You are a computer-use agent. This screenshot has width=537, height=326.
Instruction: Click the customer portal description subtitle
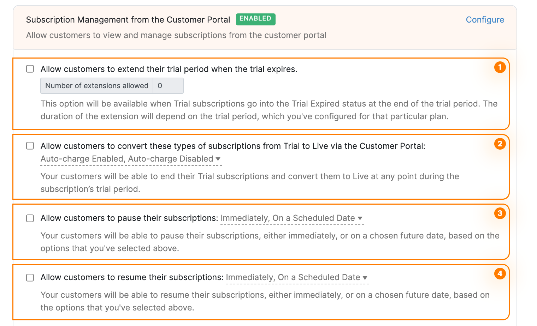click(176, 35)
